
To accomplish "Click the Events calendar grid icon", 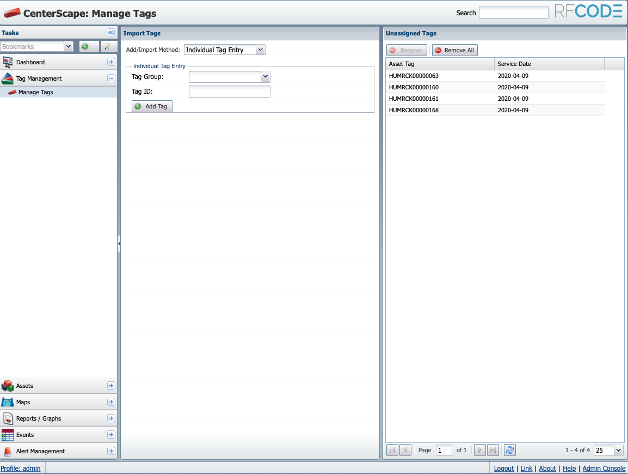I will (x=7, y=435).
